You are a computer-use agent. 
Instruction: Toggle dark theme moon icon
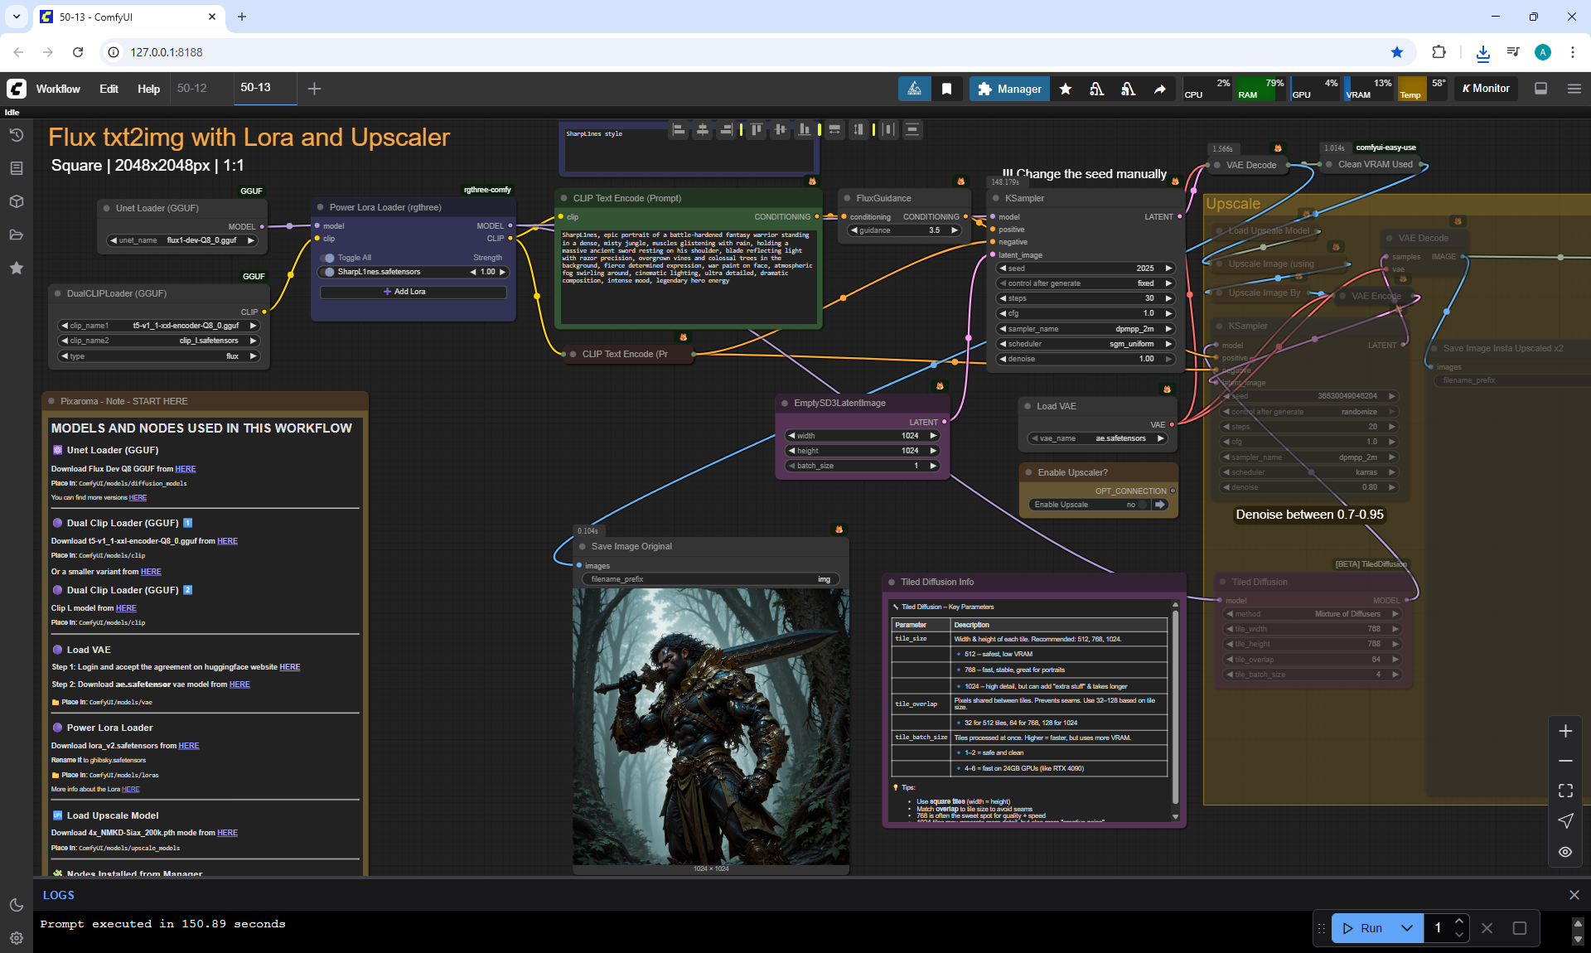coord(16,905)
